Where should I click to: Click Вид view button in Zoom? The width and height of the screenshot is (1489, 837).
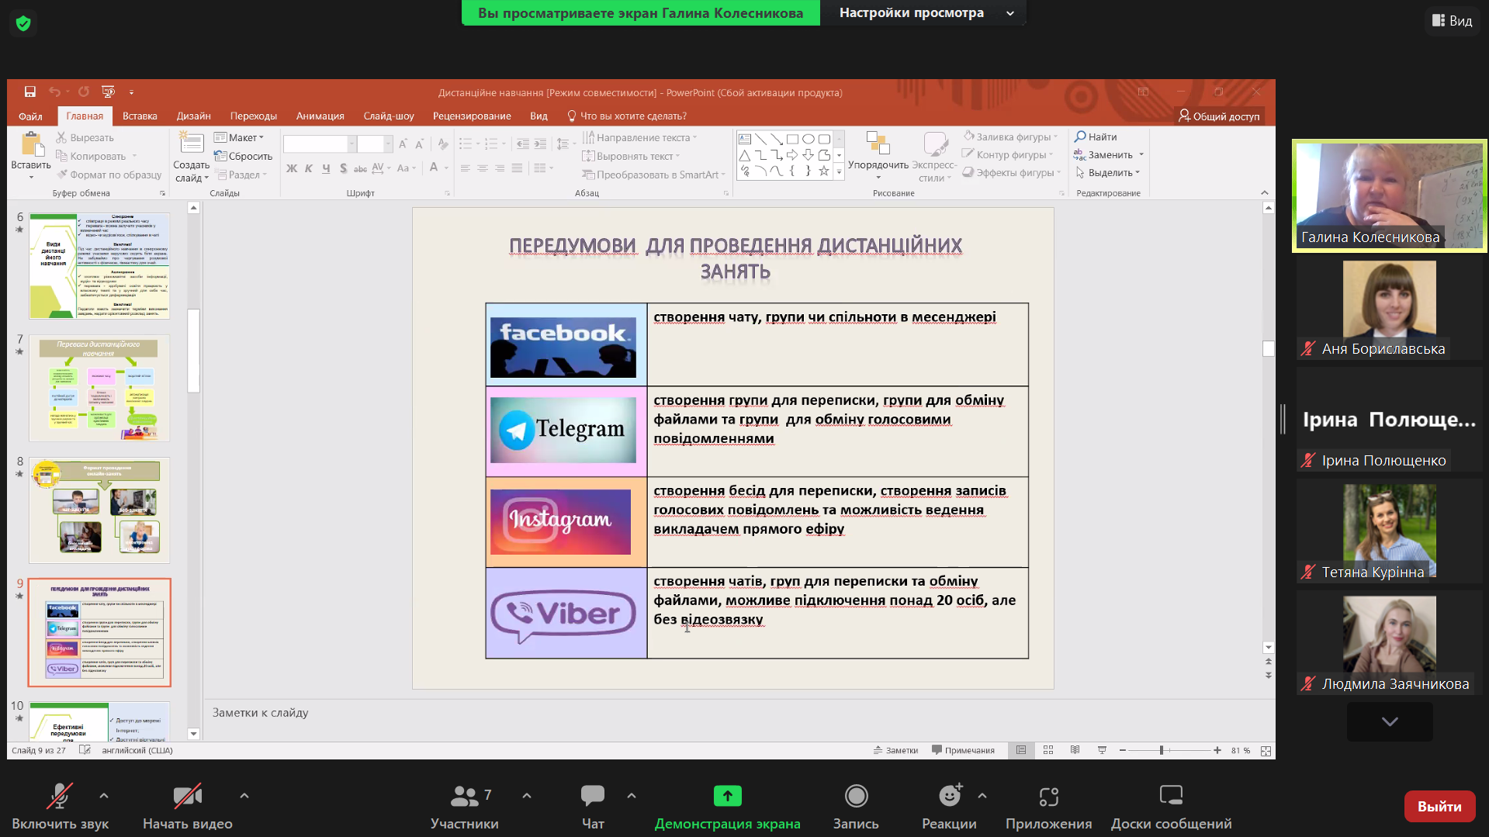click(x=1452, y=21)
